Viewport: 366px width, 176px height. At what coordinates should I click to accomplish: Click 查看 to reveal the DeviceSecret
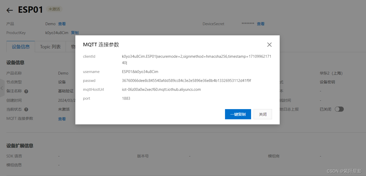point(261,24)
